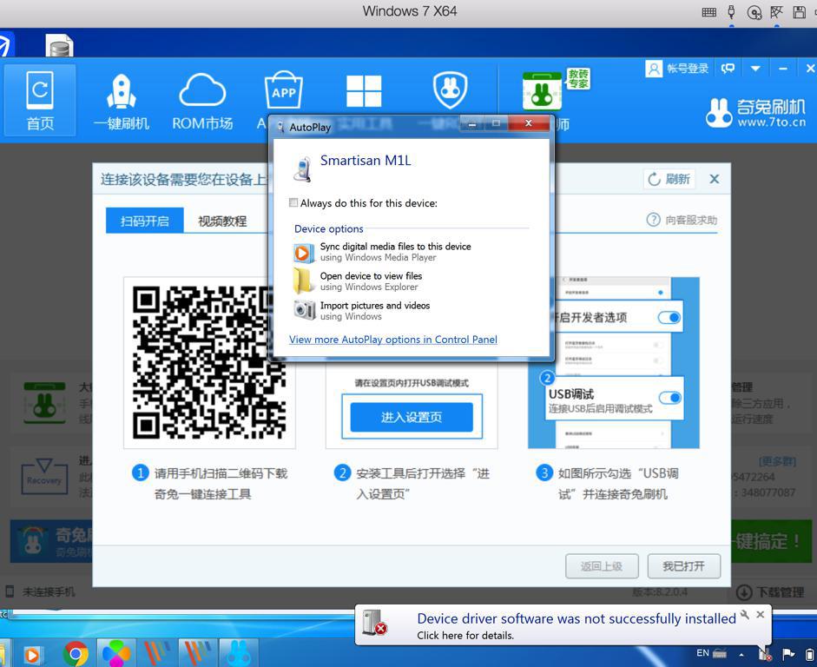This screenshot has width=817, height=667.
Task: Click the VM disk drive icon
Action: pyautogui.click(x=754, y=12)
